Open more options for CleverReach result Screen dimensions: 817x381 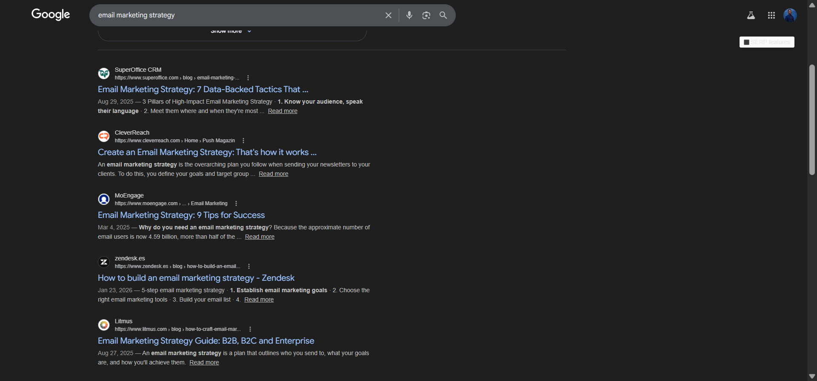(243, 141)
